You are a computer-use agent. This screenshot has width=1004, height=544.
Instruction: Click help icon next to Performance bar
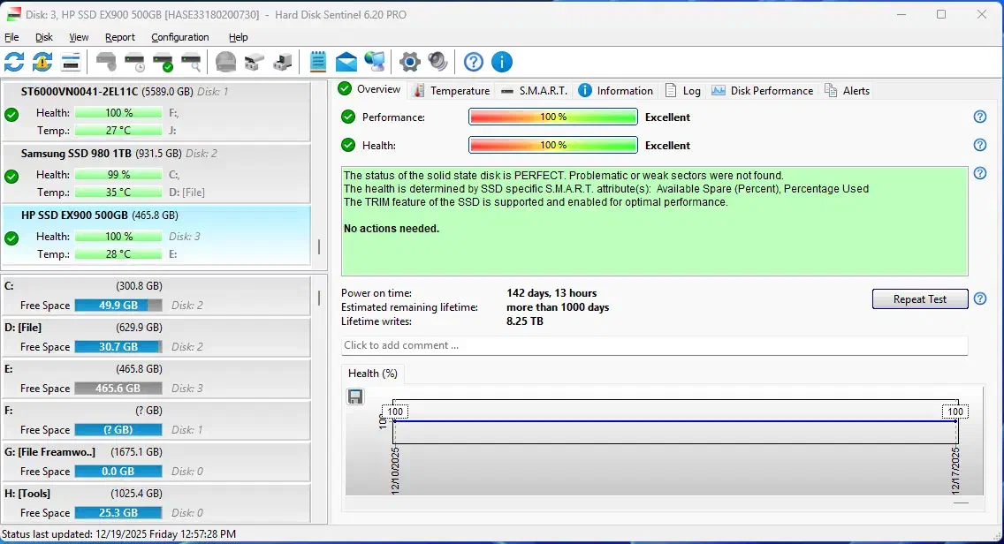click(979, 117)
